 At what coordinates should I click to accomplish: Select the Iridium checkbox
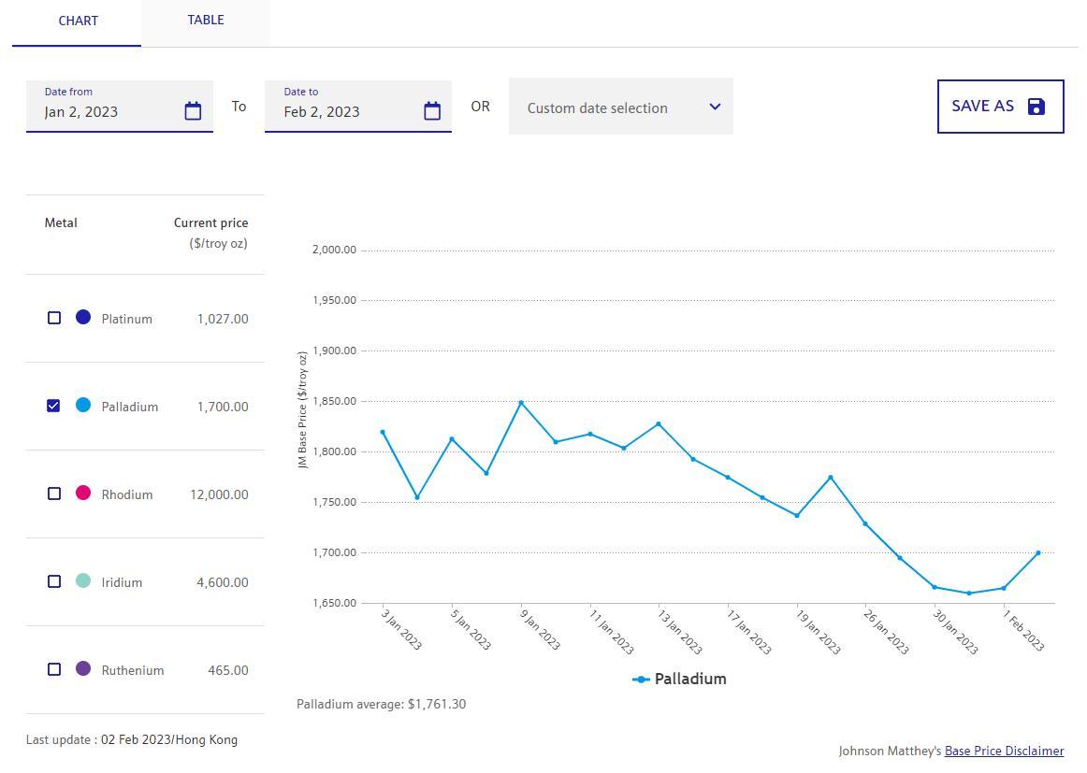(x=54, y=581)
